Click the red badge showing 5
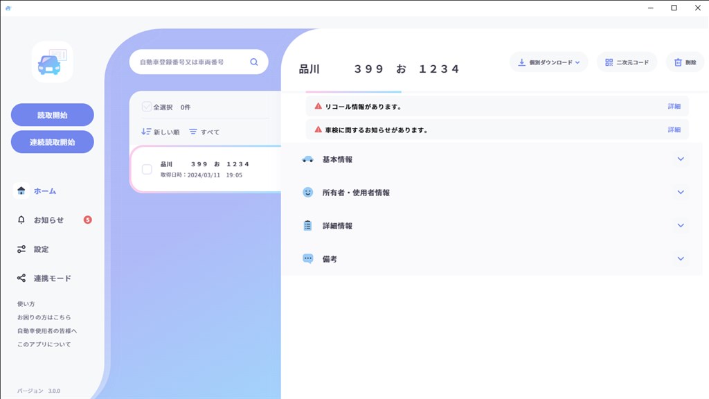The image size is (709, 399). pyautogui.click(x=88, y=220)
